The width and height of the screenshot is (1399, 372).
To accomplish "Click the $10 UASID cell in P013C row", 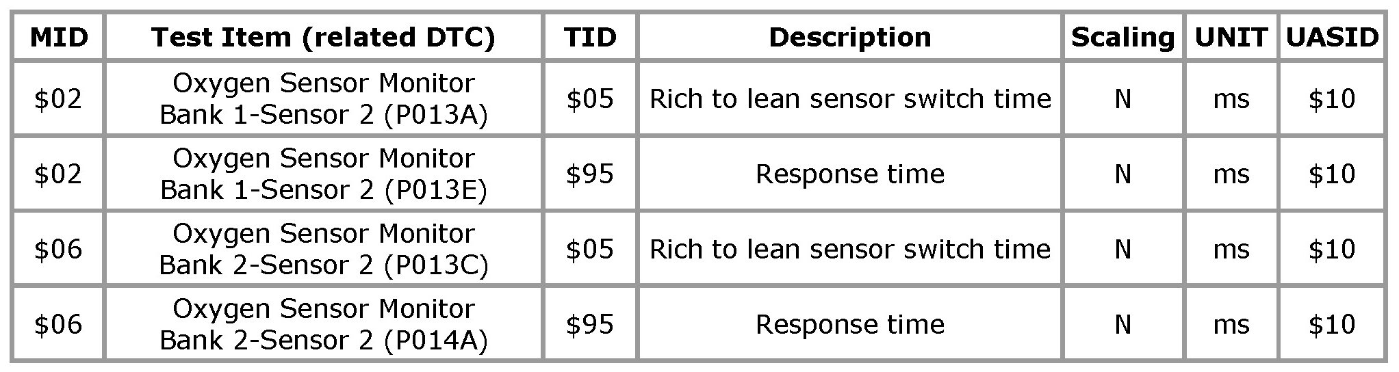I will pyautogui.click(x=1331, y=250).
